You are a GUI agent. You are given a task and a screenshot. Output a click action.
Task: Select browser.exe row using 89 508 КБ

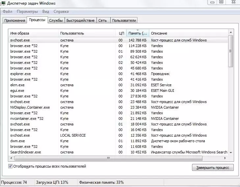(118, 51)
